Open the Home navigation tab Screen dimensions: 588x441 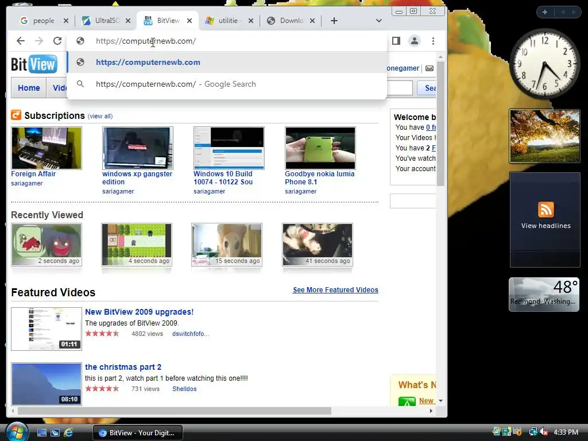tap(29, 88)
